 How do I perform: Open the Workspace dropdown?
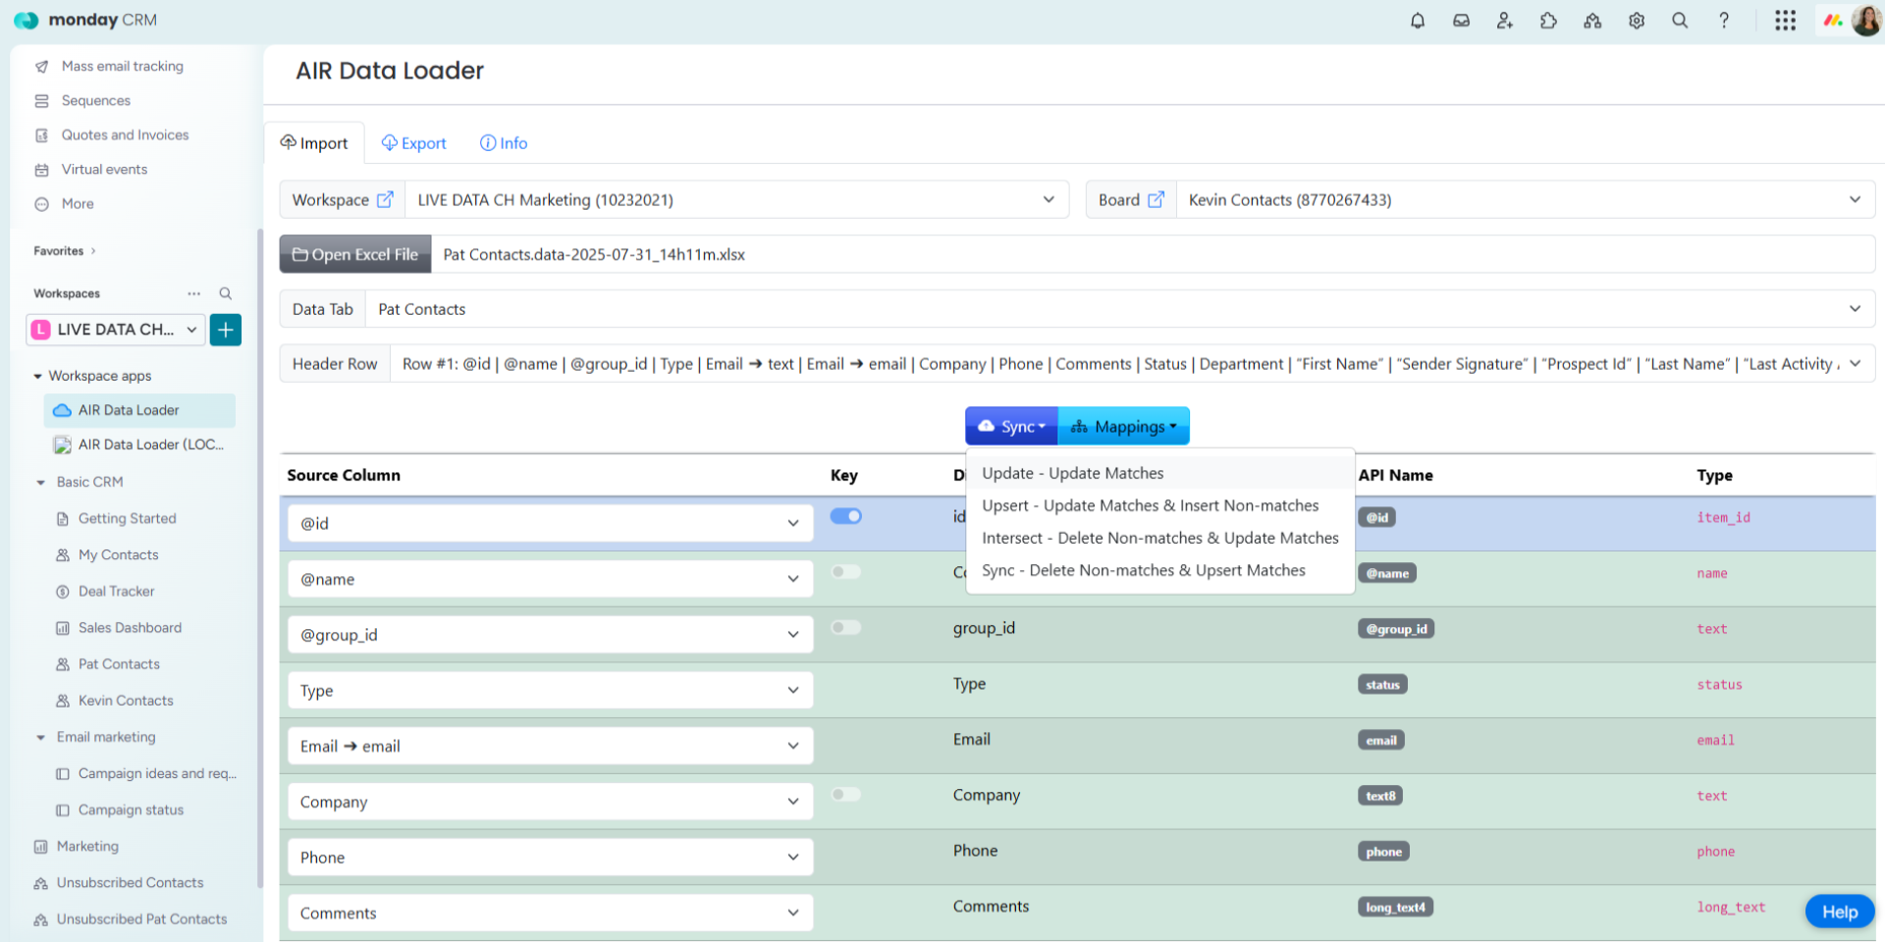click(x=736, y=199)
